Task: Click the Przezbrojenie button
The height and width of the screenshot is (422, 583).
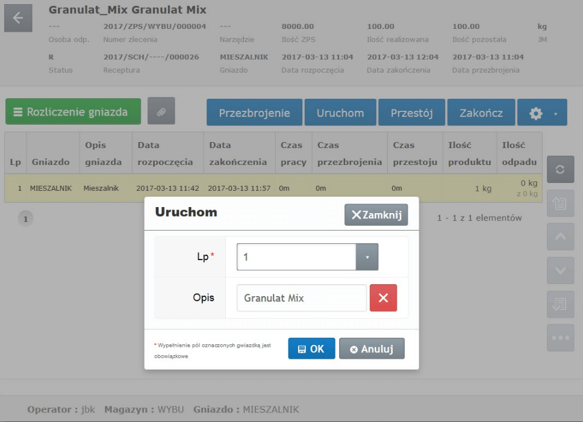Action: click(254, 113)
